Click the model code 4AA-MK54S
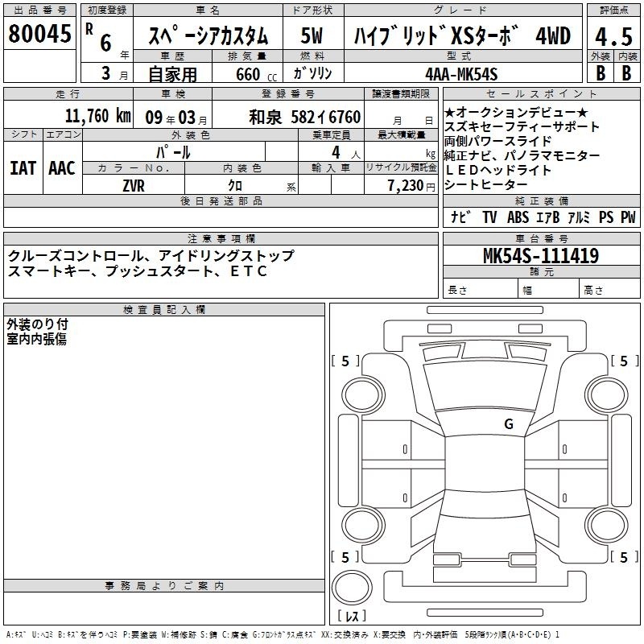This screenshot has width=644, height=644. pos(461,74)
